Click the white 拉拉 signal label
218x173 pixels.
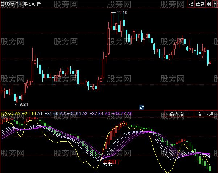tap(108, 165)
